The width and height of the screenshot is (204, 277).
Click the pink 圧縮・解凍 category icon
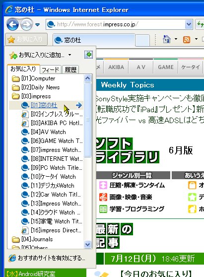coord(103,185)
